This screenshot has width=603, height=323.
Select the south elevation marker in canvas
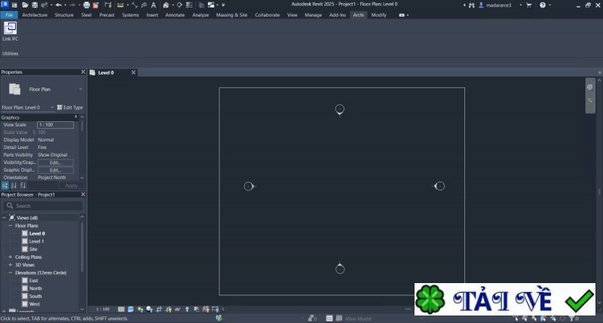pos(340,269)
